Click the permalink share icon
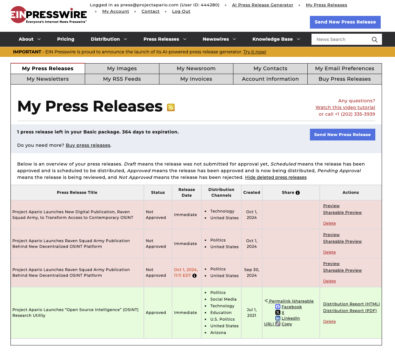395x354 pixels. pyautogui.click(x=266, y=301)
